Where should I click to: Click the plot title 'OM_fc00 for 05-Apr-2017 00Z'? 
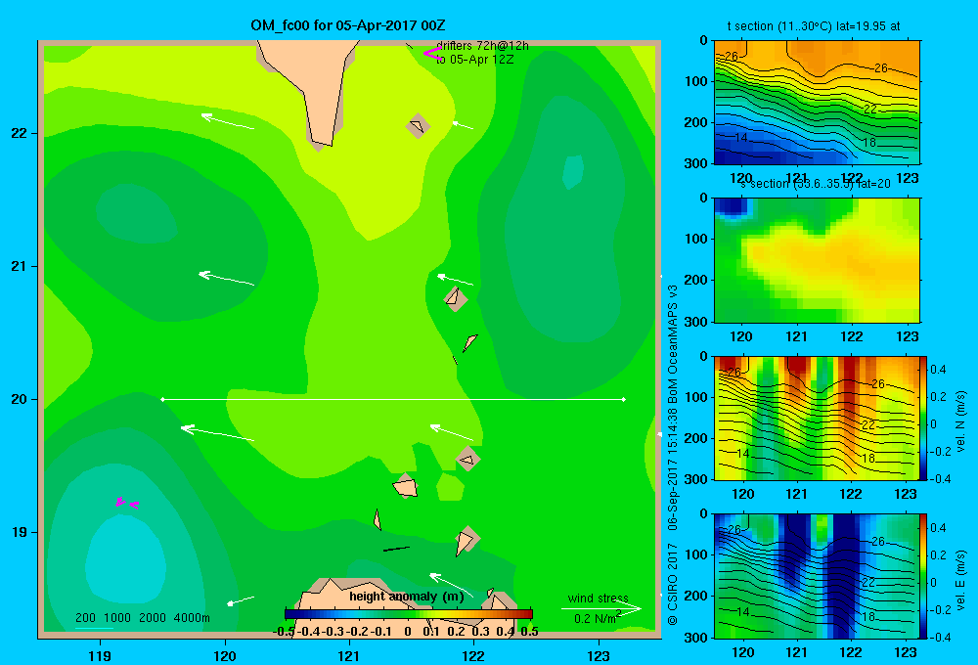point(348,25)
